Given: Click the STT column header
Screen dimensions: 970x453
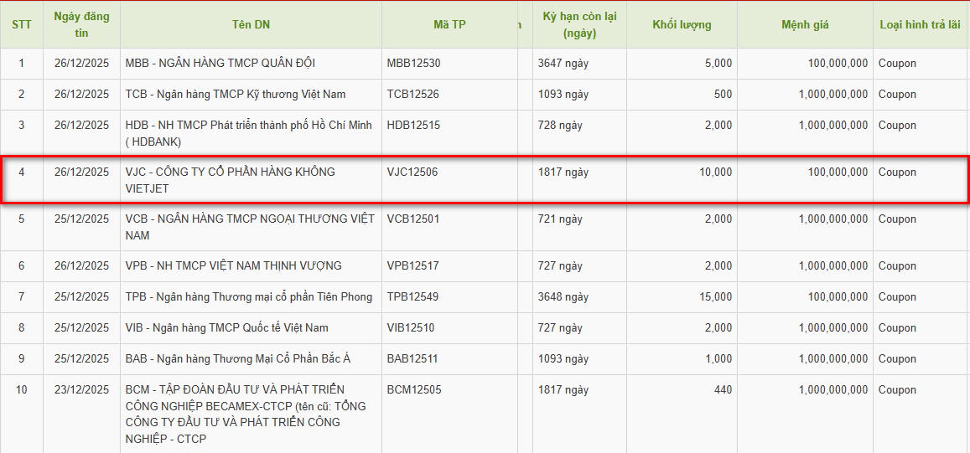Looking at the screenshot, I should 21,25.
